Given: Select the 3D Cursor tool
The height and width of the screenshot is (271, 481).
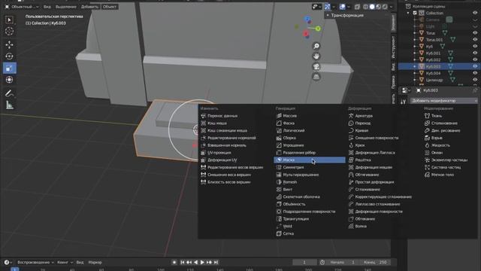Looking at the screenshot, I should (9, 31).
